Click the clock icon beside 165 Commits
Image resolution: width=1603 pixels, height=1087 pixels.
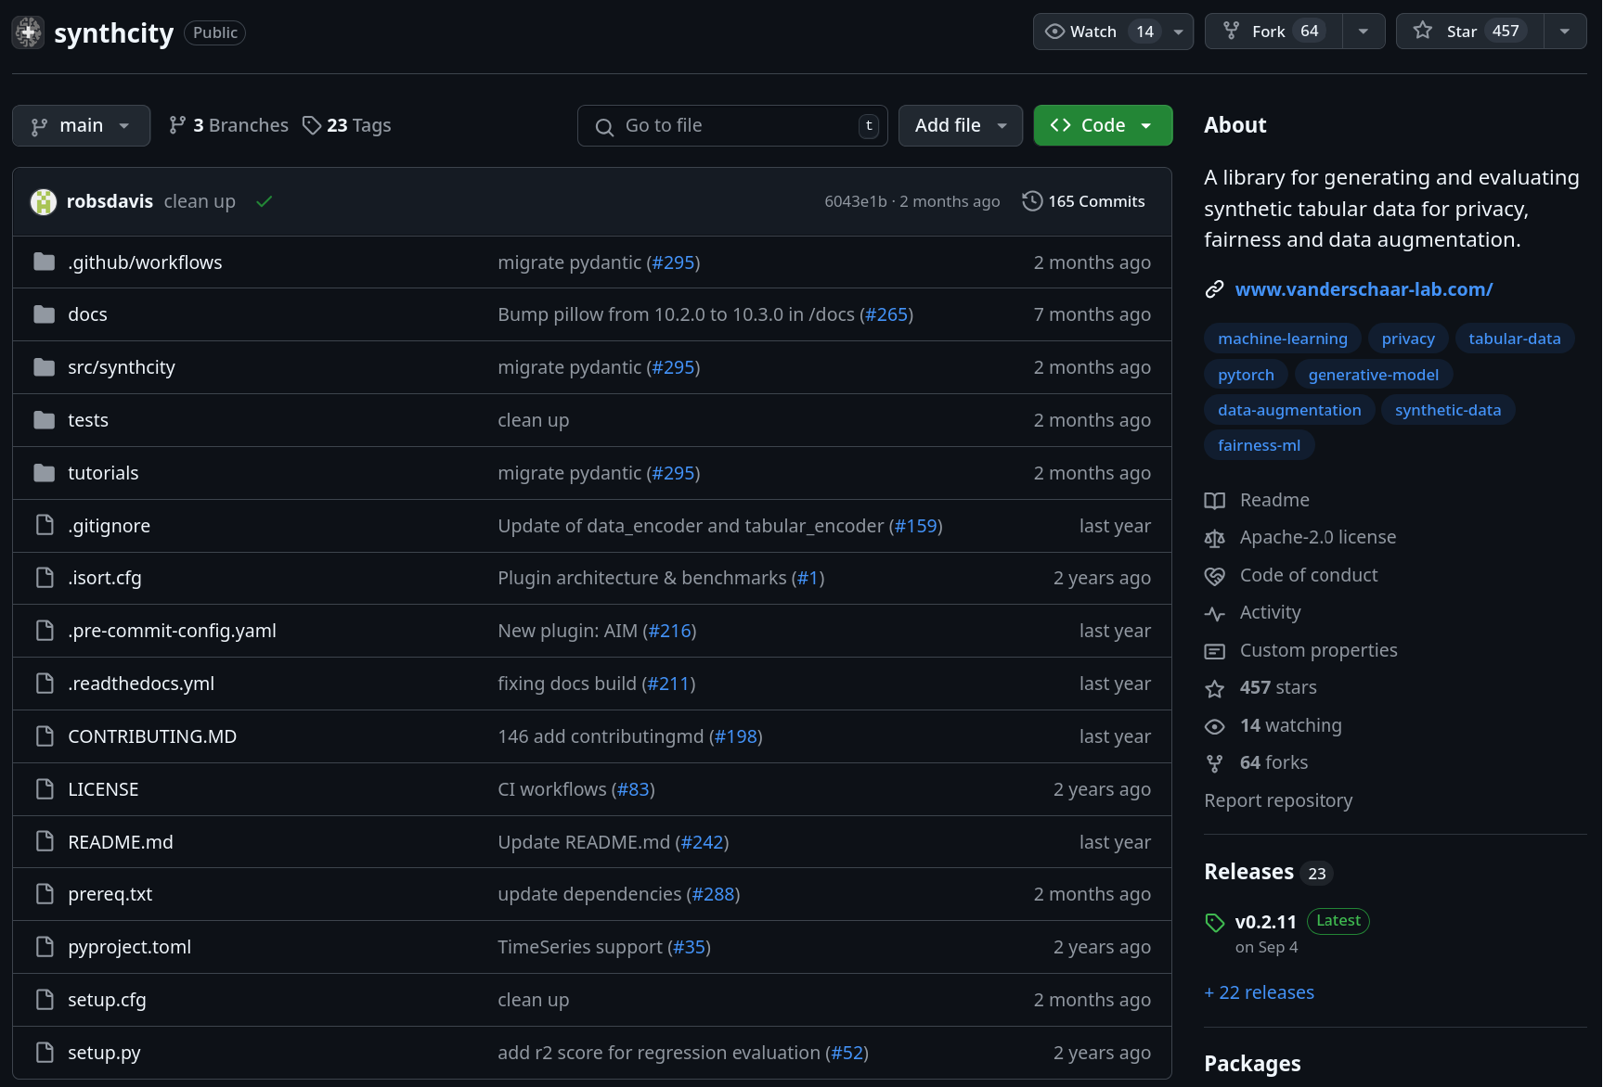pyautogui.click(x=1031, y=201)
